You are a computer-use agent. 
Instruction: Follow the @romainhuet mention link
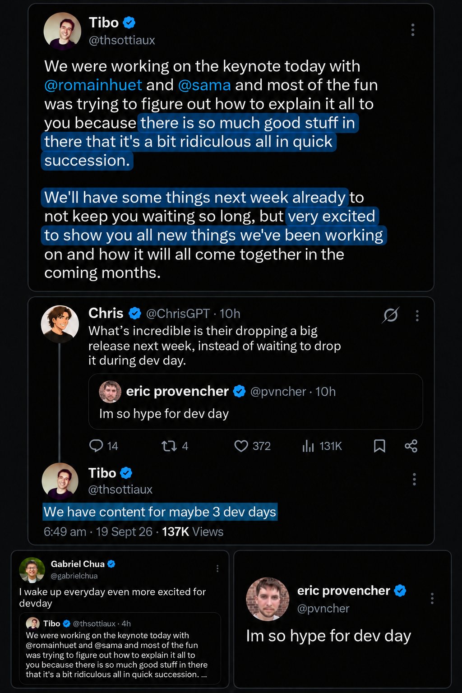pos(93,85)
